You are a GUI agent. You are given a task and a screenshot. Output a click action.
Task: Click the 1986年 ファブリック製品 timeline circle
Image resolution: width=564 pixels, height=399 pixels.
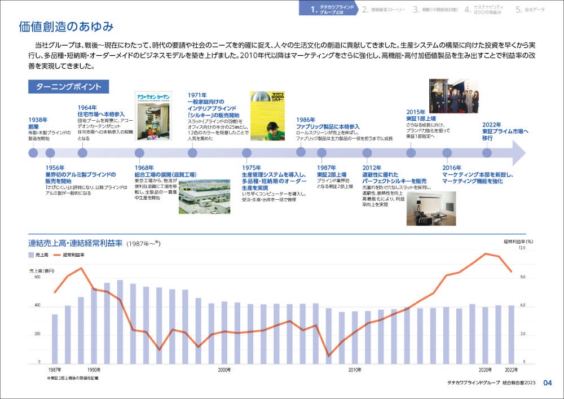(x=301, y=152)
